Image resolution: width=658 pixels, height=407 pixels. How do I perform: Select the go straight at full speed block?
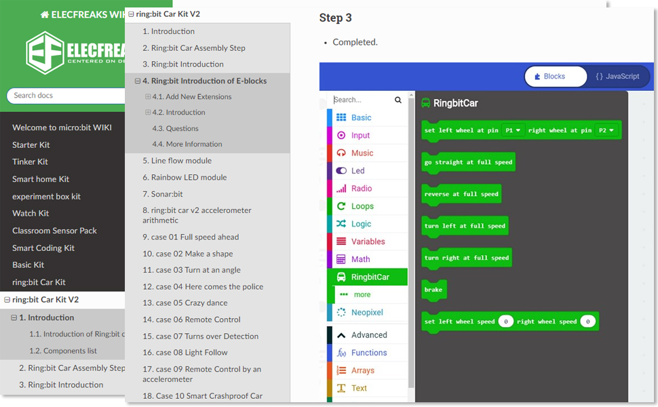[468, 162]
